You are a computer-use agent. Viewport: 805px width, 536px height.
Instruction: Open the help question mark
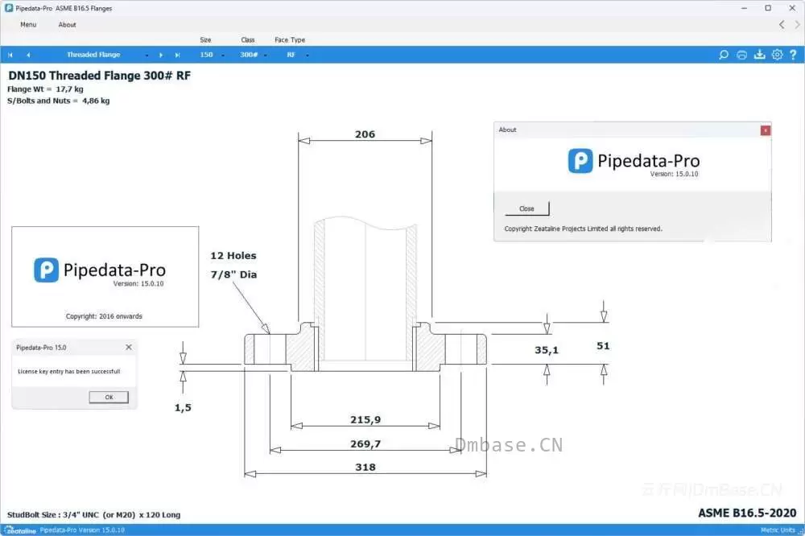[x=793, y=55]
